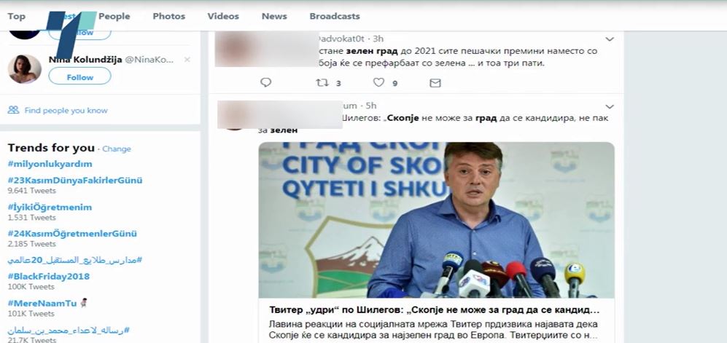
Task: Like the tweet with 9 likes
Action: [378, 82]
